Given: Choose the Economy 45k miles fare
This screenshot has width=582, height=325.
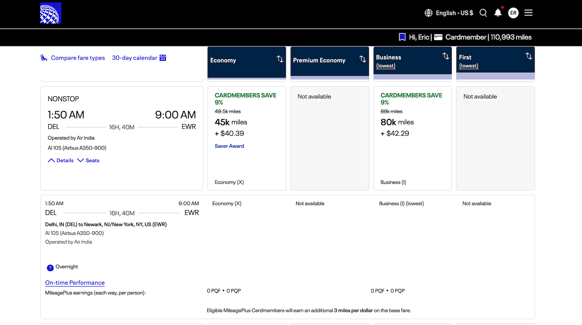Looking at the screenshot, I should pos(247,139).
